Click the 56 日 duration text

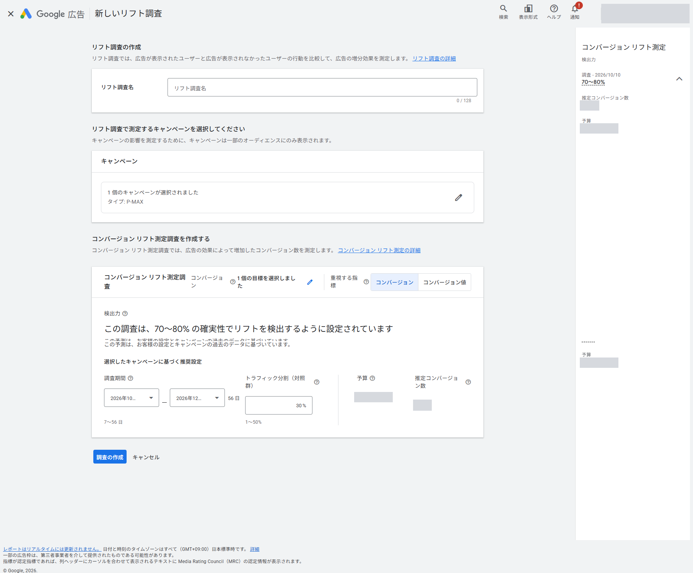click(x=234, y=398)
